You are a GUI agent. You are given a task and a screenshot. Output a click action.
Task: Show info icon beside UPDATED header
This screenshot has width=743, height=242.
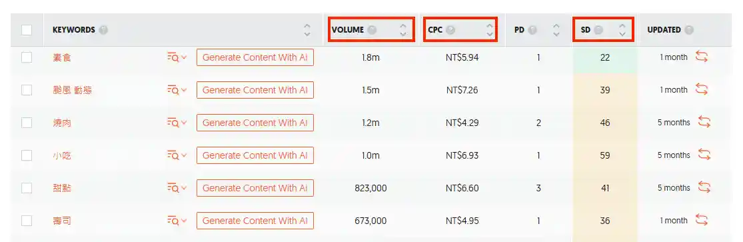point(689,30)
